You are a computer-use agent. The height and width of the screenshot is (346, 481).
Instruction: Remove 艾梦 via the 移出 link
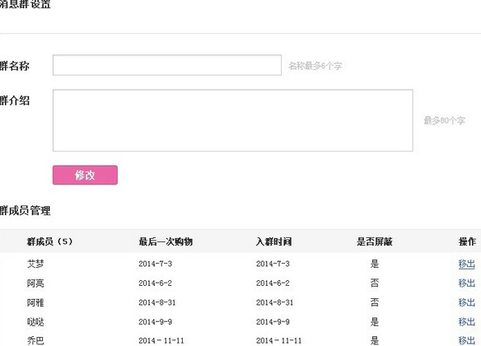point(466,264)
